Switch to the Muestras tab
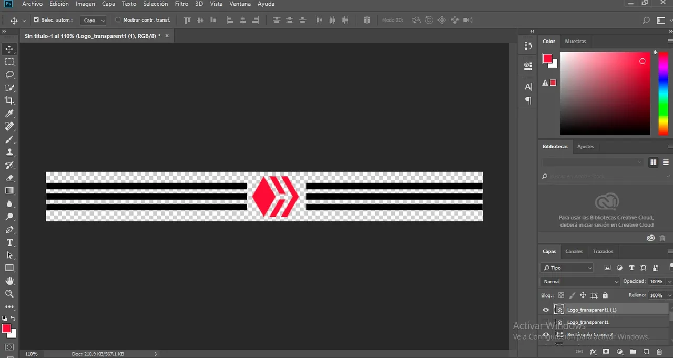The image size is (673, 358). [x=575, y=41]
